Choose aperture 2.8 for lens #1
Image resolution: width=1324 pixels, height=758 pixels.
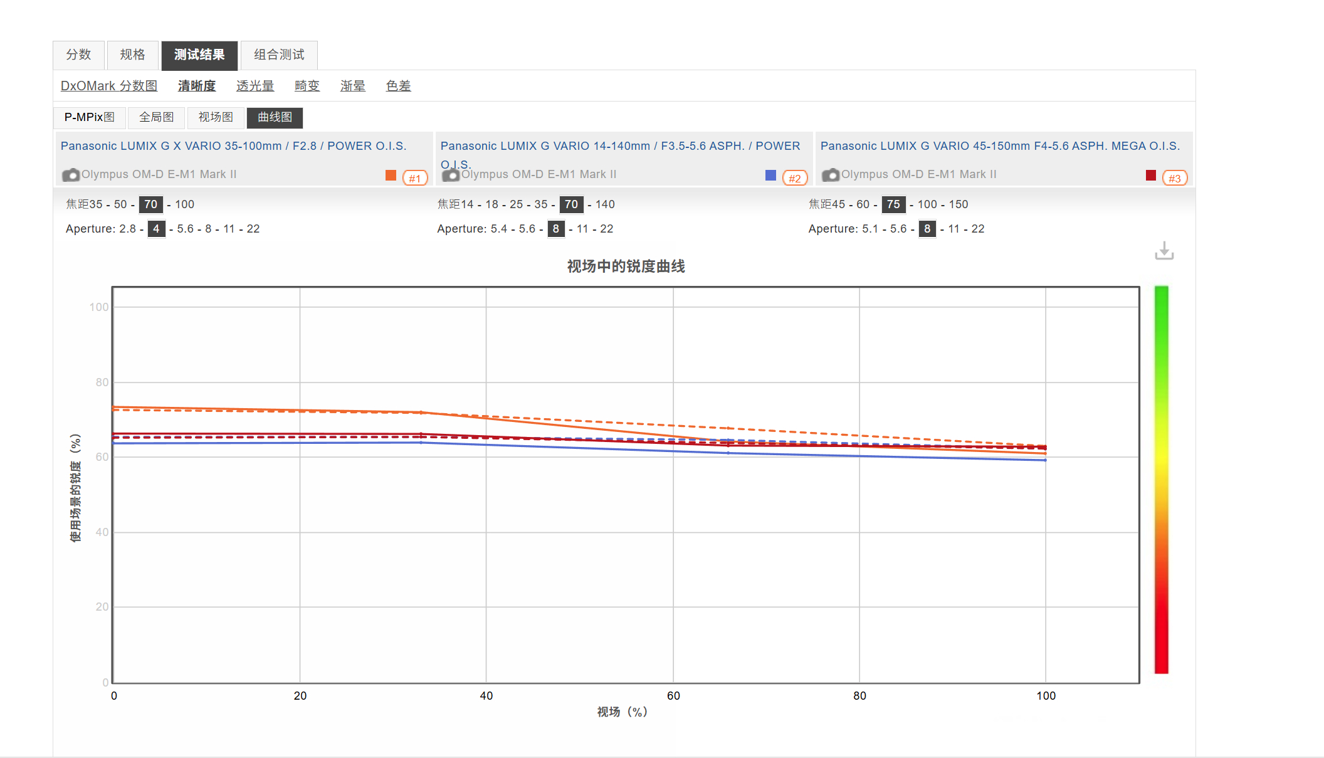click(x=128, y=229)
